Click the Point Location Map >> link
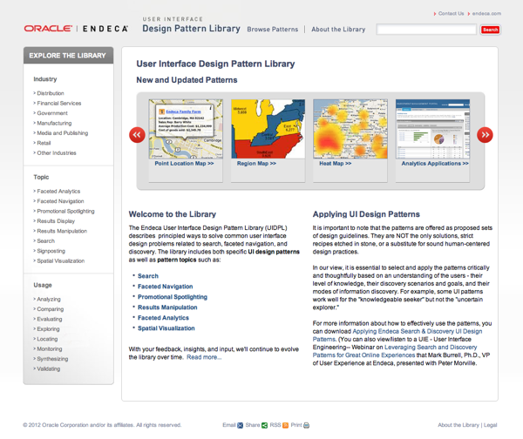Viewport: 523px width, 439px height. click(x=184, y=164)
